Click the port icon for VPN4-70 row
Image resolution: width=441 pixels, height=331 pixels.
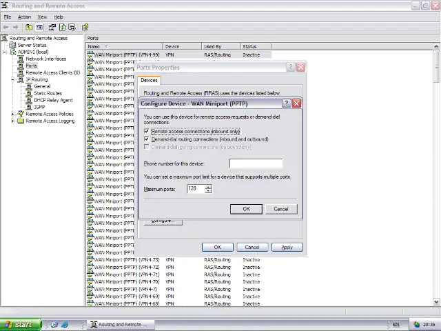90,281
